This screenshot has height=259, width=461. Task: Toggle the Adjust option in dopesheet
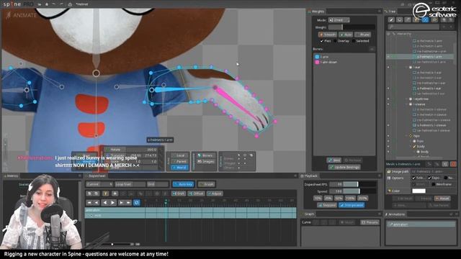(215, 194)
